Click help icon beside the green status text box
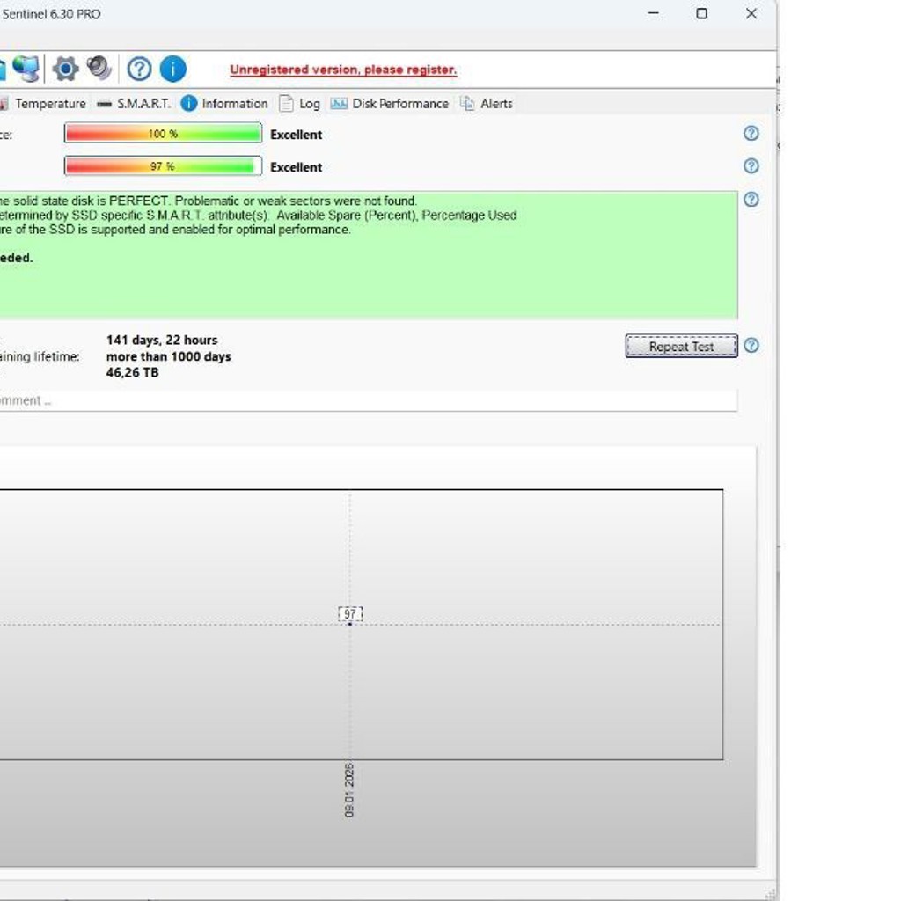 pos(751,200)
